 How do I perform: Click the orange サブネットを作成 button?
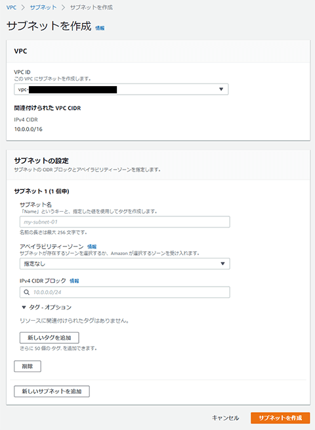pos(280,418)
